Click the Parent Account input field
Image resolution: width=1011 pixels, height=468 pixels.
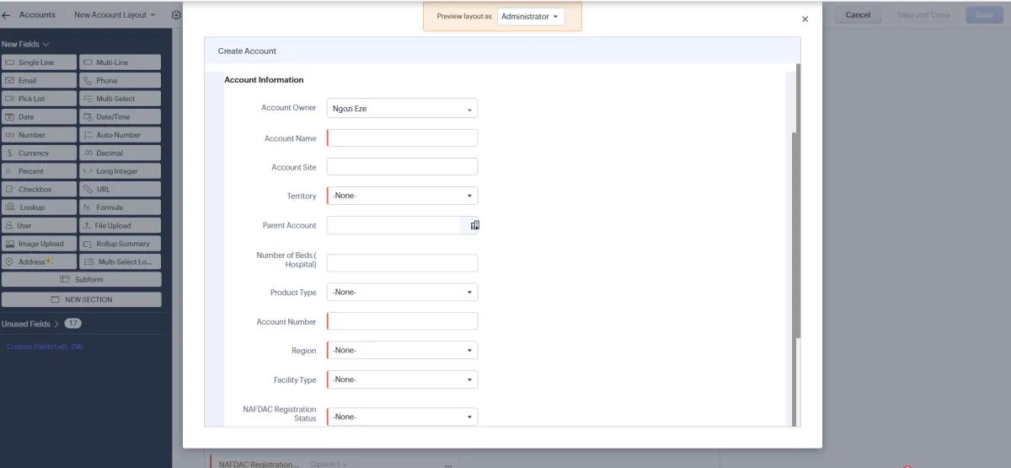393,225
